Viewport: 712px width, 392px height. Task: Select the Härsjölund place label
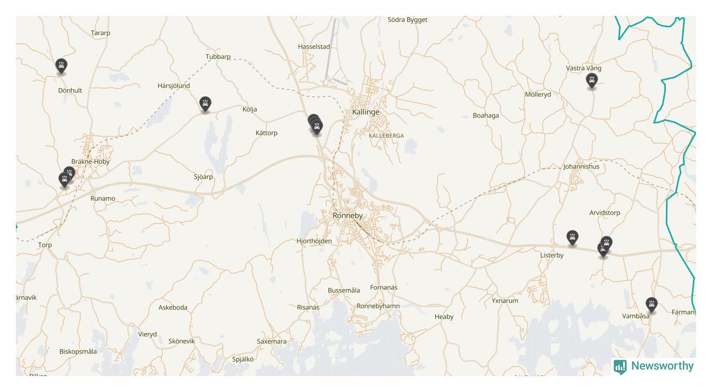(x=174, y=86)
